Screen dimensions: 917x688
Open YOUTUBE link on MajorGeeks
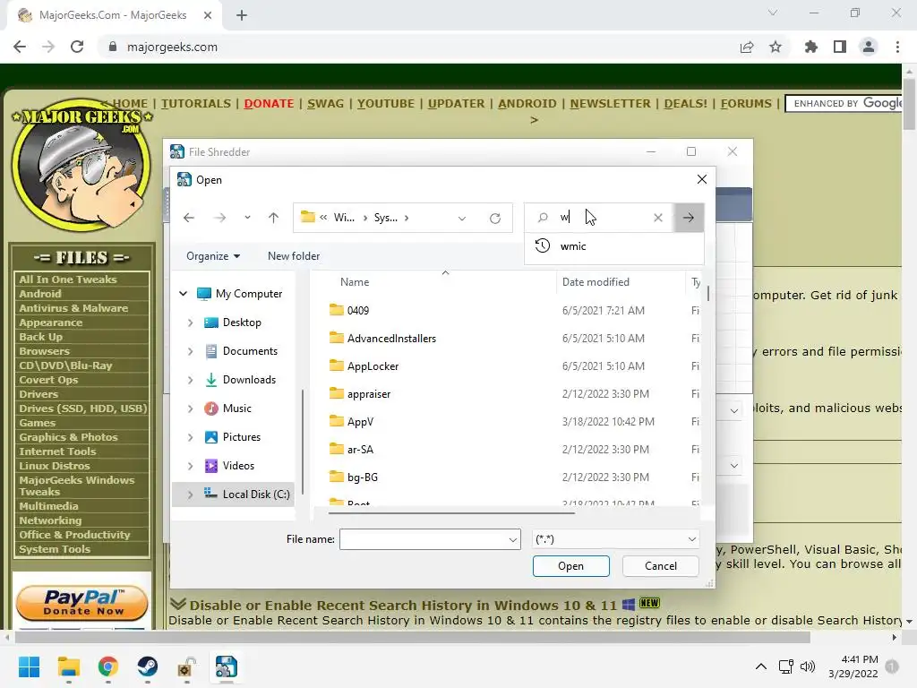pyautogui.click(x=385, y=104)
